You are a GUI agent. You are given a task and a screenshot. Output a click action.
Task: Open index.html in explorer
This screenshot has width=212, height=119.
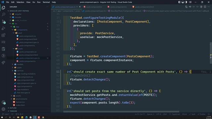click(x=20, y=105)
